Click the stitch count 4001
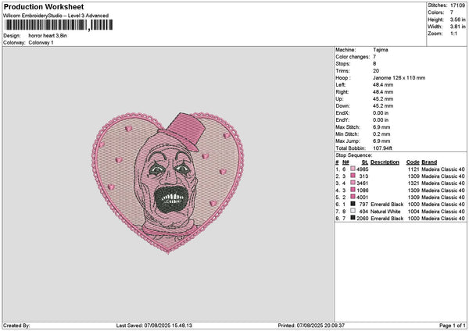Viewport: 469px width, 331px height. (x=363, y=198)
